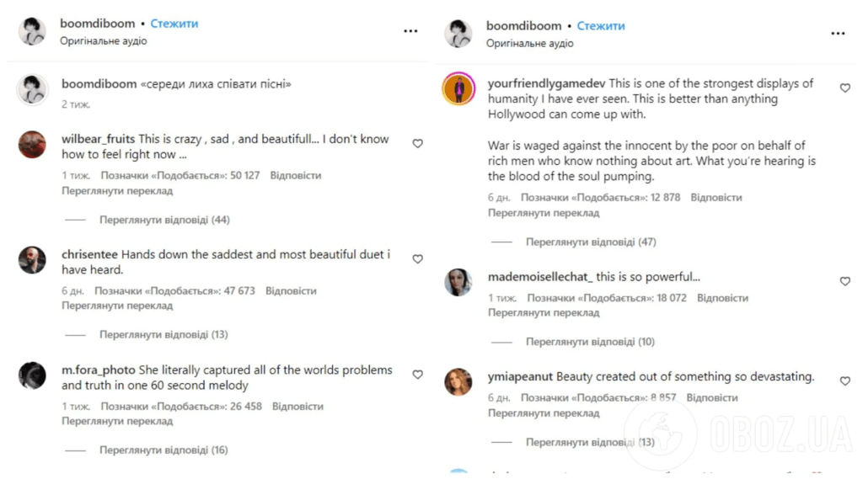View the 10 replies under mademoisellechat_
The height and width of the screenshot is (479, 863).
point(590,342)
